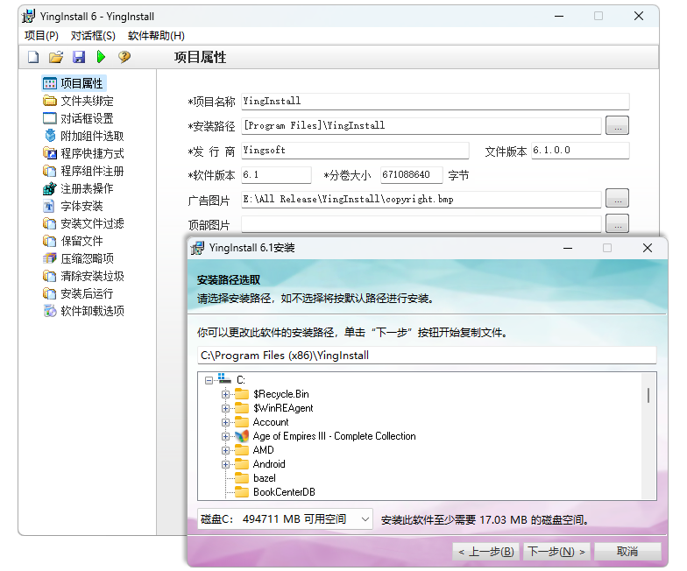Click the 下一步(N) next button
This screenshot has width=687, height=571.
click(x=557, y=552)
